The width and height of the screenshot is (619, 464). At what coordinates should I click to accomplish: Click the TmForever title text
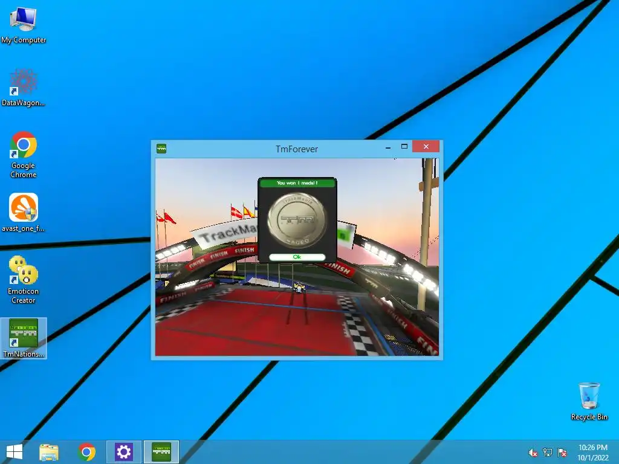(x=297, y=149)
